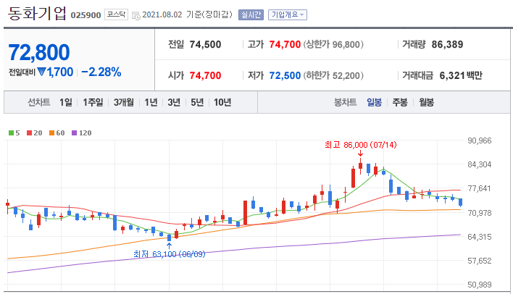Click the 50,989 price axis label

pos(479,285)
